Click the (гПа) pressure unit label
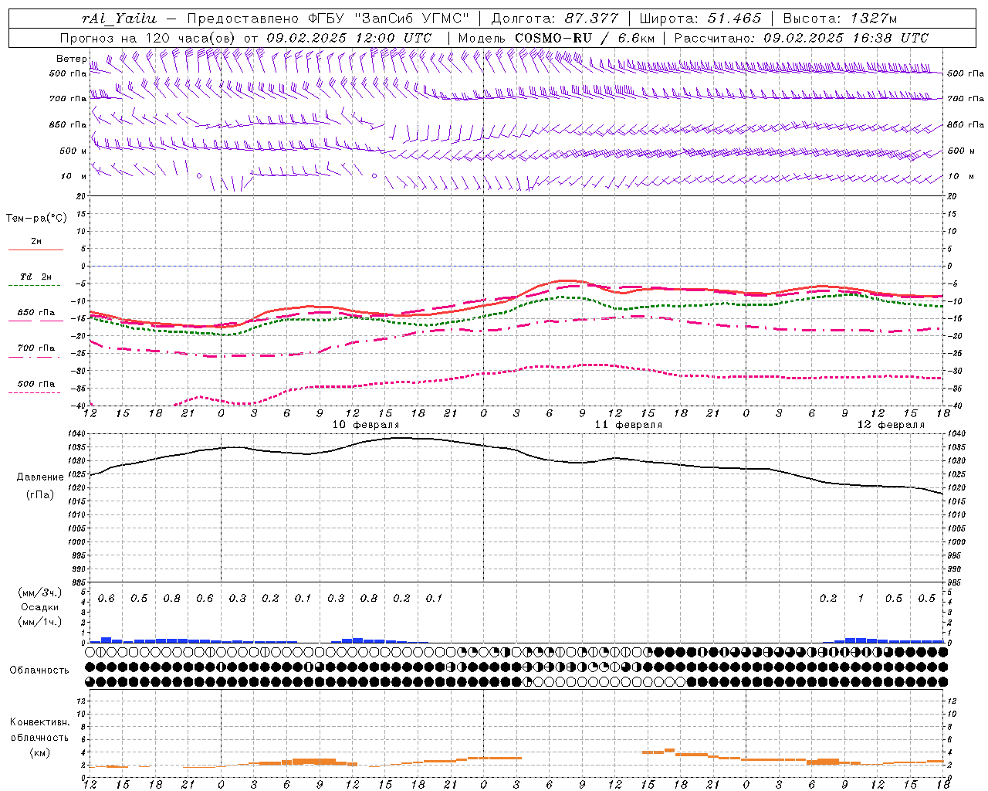988x791 pixels. [40, 495]
